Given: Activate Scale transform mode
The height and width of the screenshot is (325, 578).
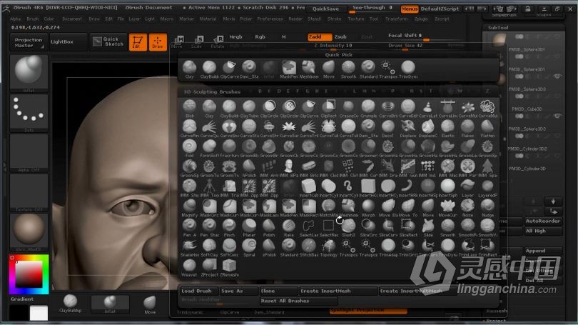Looking at the screenshot, I should click(197, 42).
